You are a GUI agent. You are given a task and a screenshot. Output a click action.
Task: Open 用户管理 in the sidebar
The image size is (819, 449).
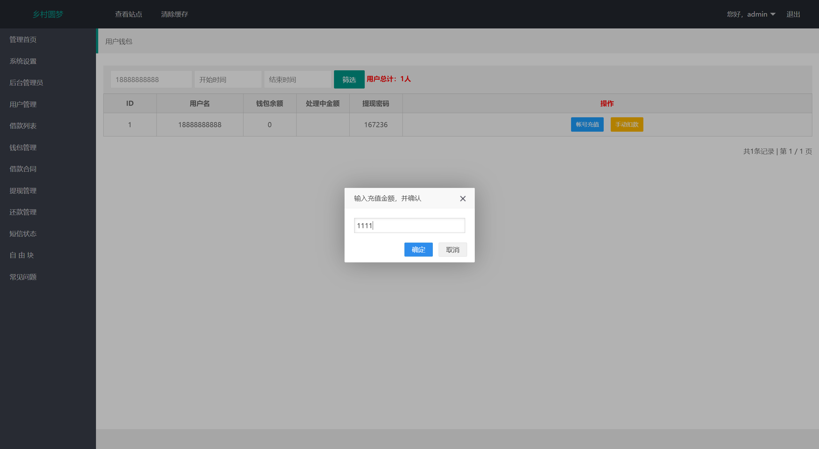pyautogui.click(x=23, y=104)
